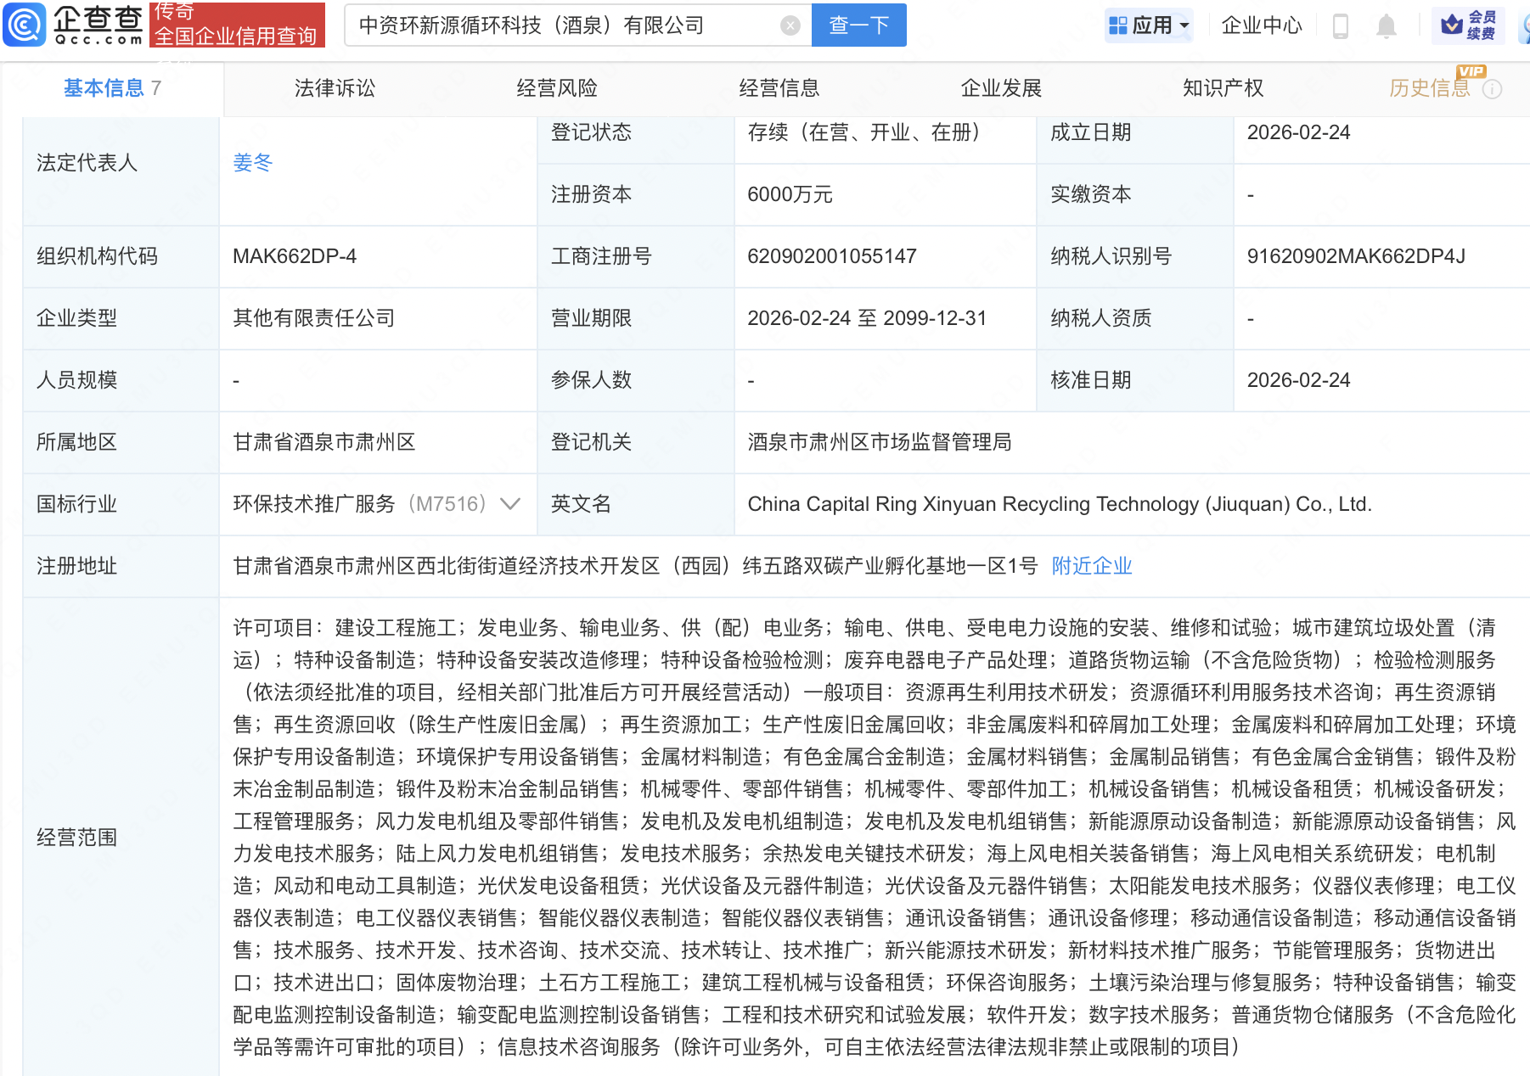
Task: Open legal representative 姜冬 link
Action: pyautogui.click(x=252, y=163)
